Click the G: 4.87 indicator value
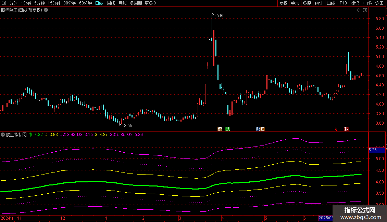Viewport: 387px width, 222px height. coord(101,135)
